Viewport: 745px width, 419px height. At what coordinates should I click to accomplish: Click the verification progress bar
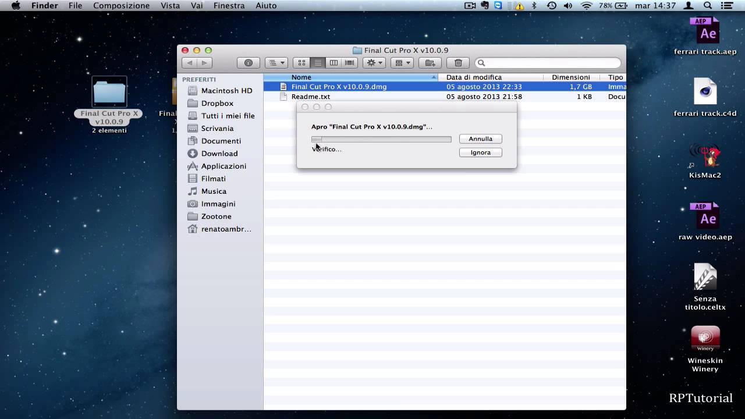pos(381,139)
